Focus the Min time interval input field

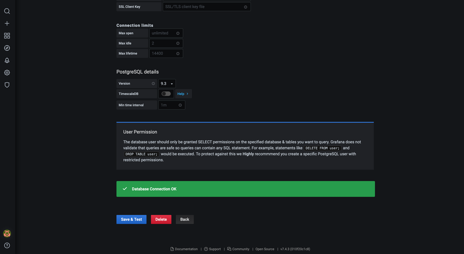[x=172, y=105]
